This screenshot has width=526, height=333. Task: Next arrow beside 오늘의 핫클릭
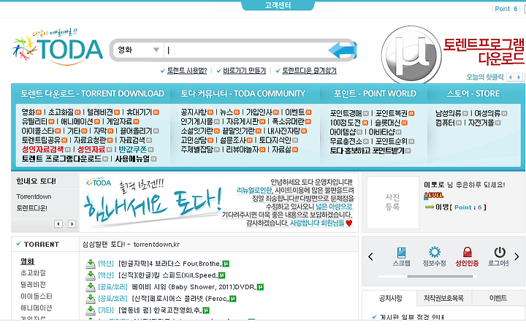[519, 77]
